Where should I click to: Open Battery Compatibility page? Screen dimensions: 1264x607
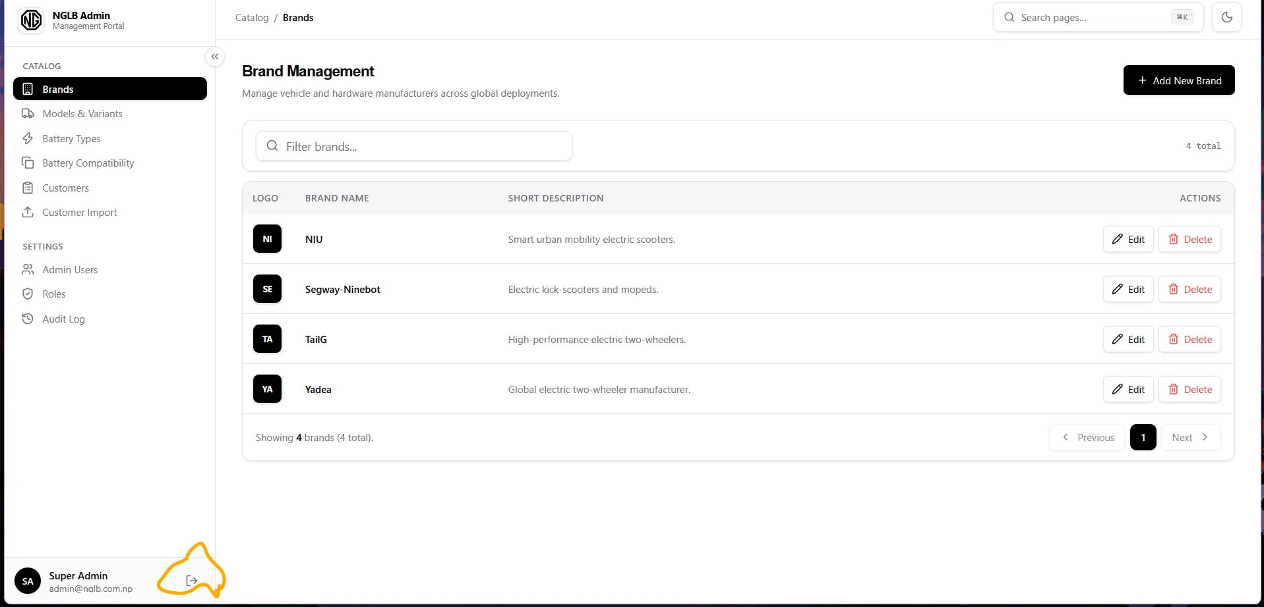(x=110, y=163)
